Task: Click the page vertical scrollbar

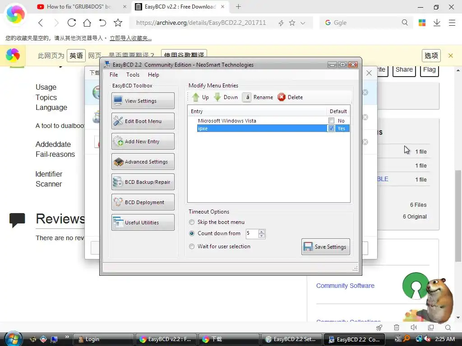Action: coord(458,216)
